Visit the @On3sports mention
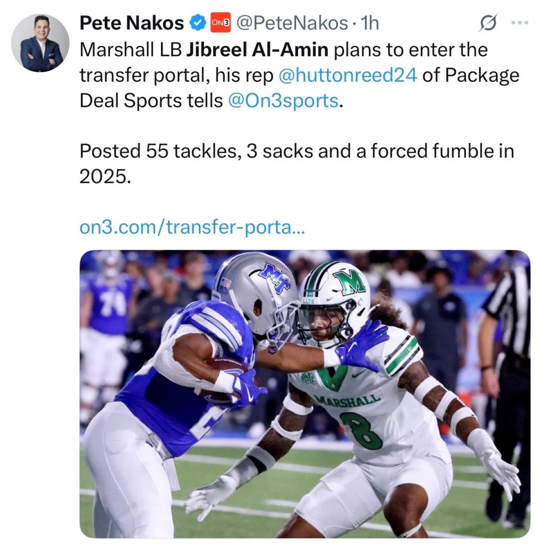This screenshot has height=544, width=542. tap(283, 100)
